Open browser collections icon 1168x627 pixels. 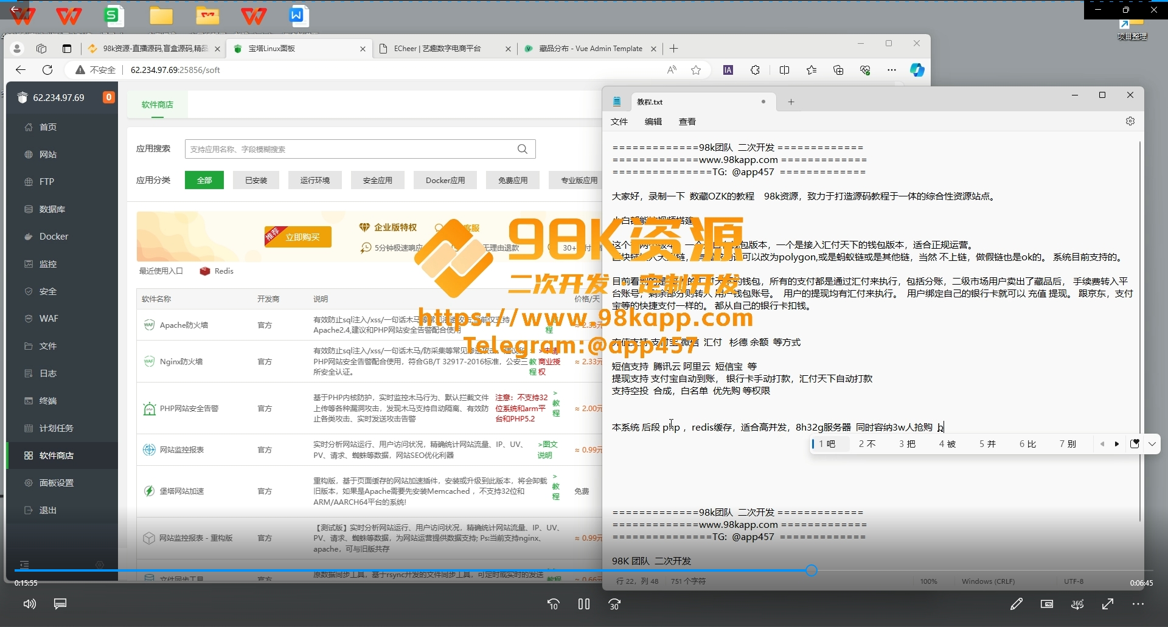[x=838, y=70]
